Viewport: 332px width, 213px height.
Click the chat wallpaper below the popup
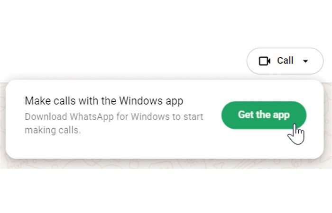tap(165, 164)
